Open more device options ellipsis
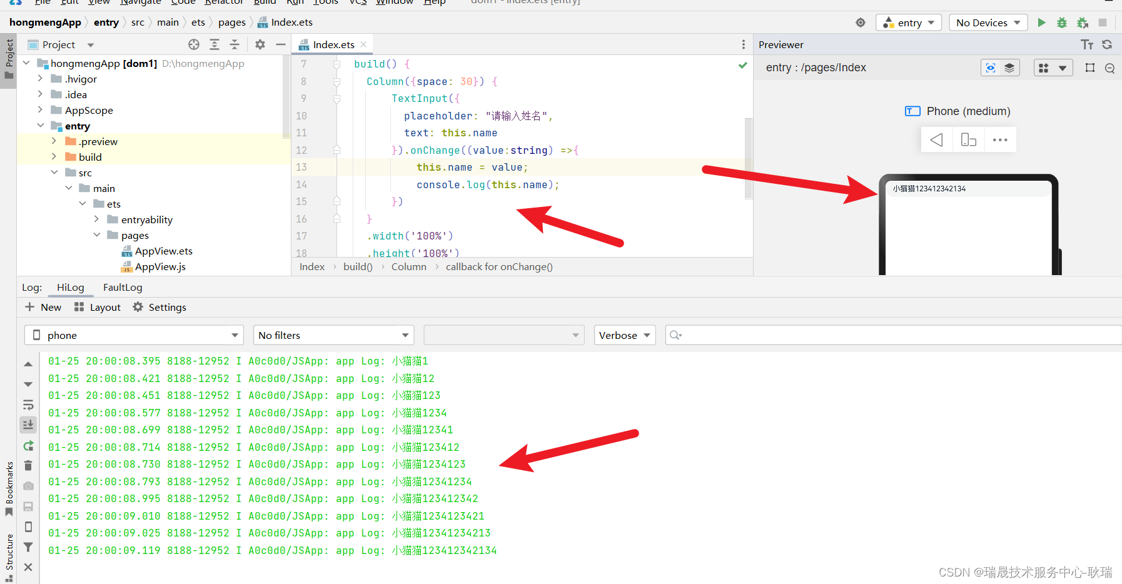The image size is (1122, 584). (x=1000, y=140)
